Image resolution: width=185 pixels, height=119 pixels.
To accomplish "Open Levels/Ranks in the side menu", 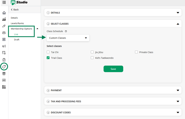I will 17,23.
